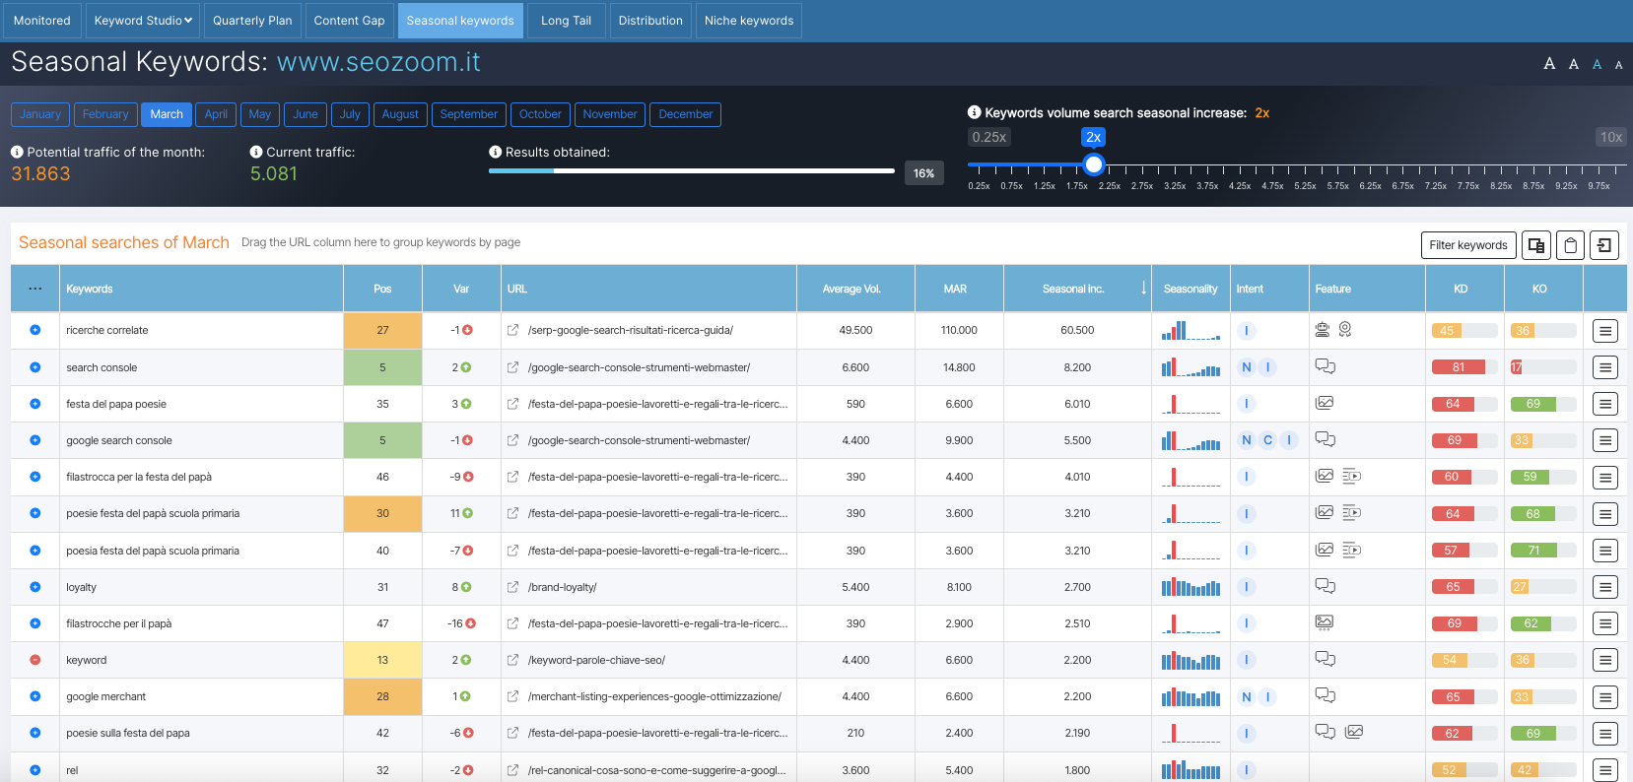Open the /google-search-console-strumenti-webmaster/ link in search console row
Screen dimensions: 1633x782
tap(639, 367)
